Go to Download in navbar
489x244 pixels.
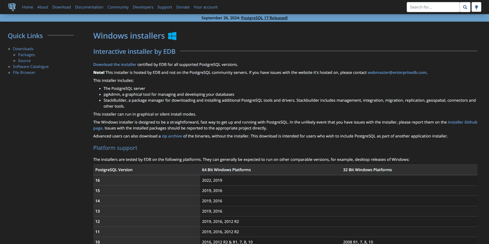coord(62,7)
